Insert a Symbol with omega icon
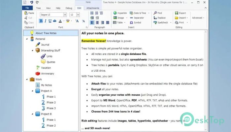Image resolution: width=231 pixels, height=132 pixels. pos(135,22)
